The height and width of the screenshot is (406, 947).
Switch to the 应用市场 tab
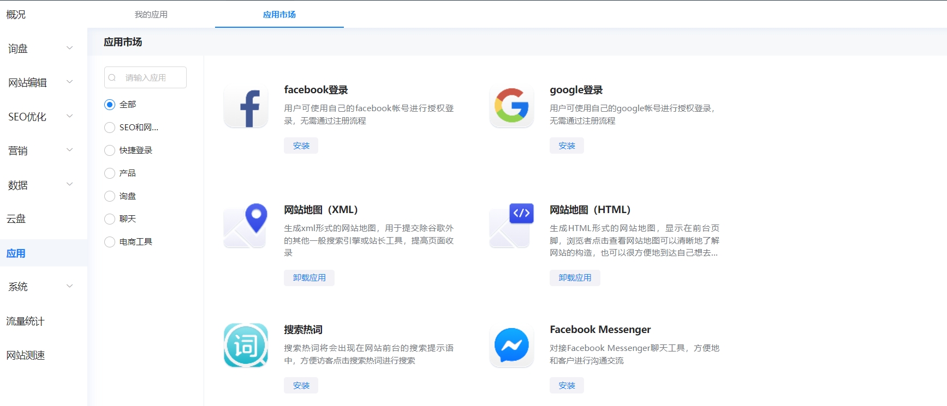click(279, 15)
